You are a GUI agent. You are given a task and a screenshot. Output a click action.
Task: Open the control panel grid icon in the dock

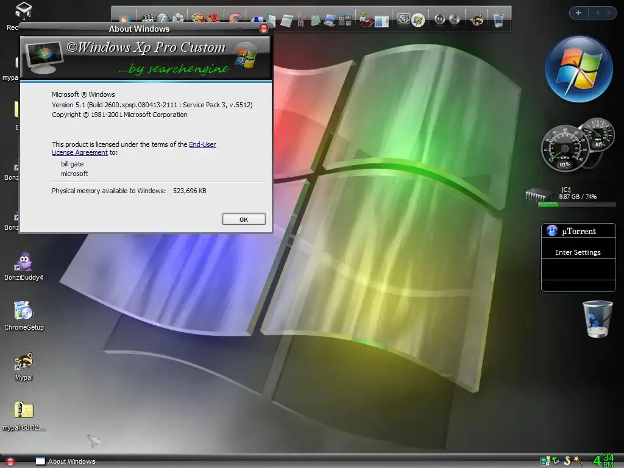(x=345, y=20)
